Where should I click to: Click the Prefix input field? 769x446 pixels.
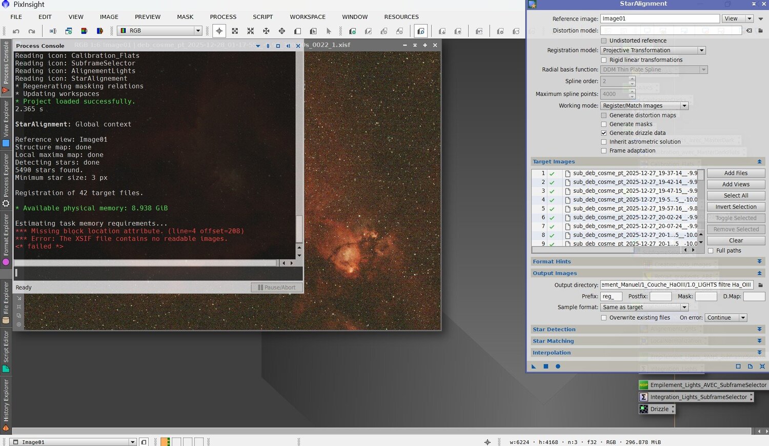611,296
